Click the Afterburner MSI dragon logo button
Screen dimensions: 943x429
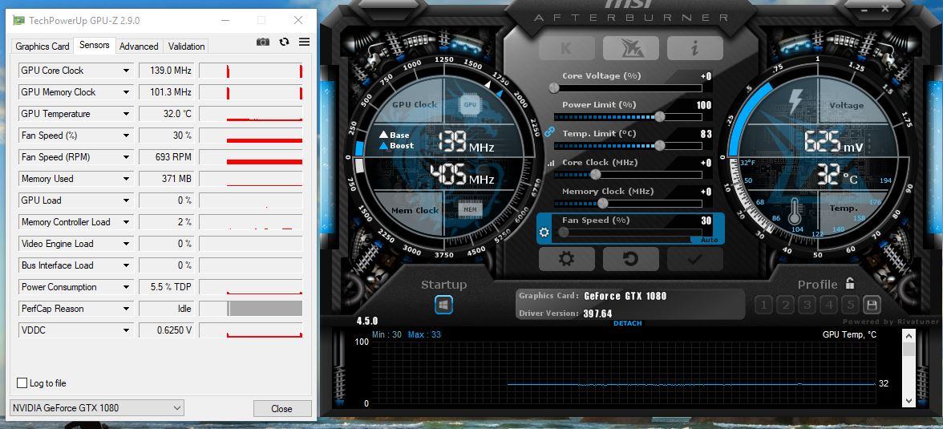pos(631,48)
